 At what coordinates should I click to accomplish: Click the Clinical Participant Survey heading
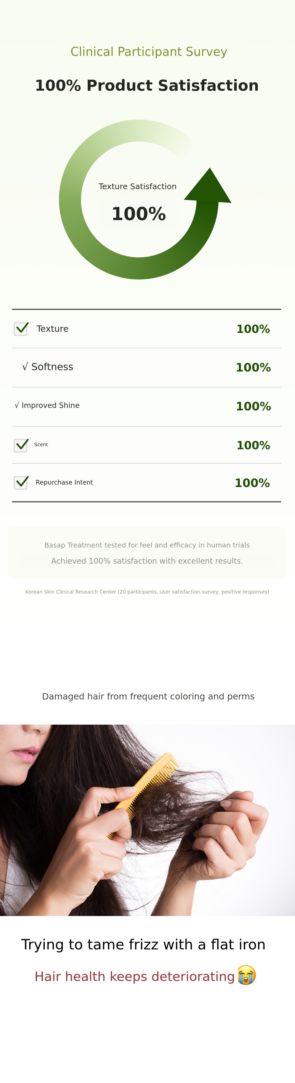149,52
